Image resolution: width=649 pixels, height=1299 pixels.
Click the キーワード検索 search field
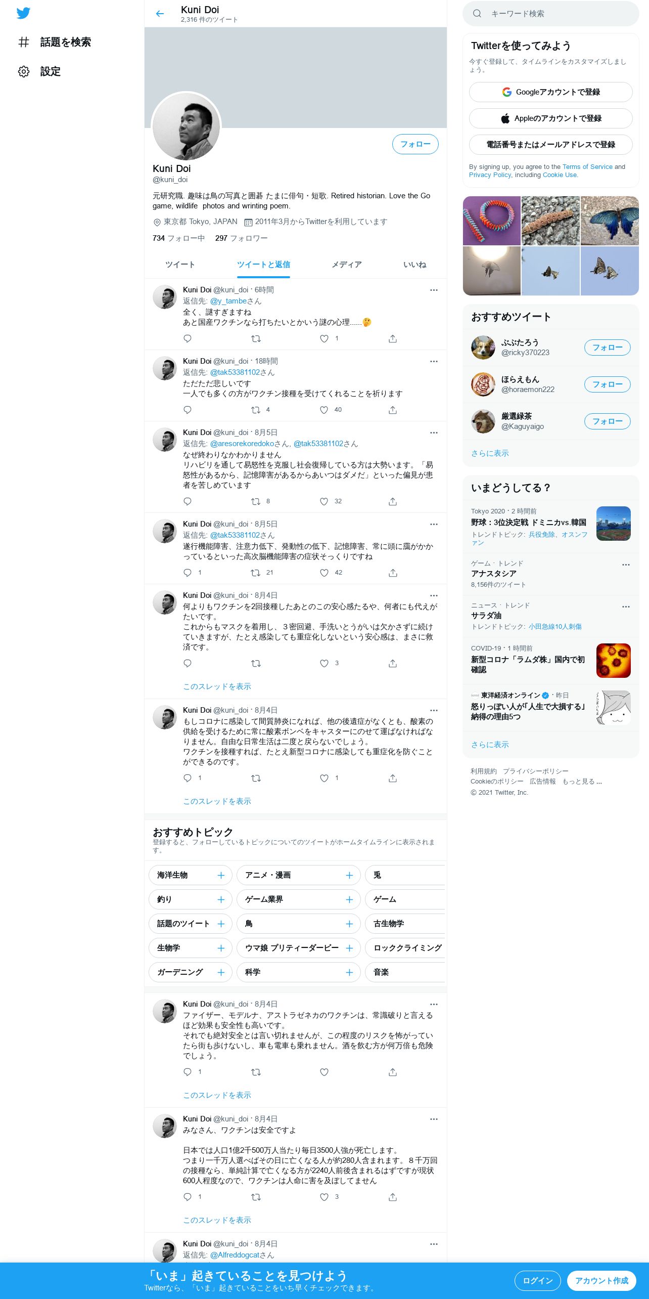click(551, 14)
